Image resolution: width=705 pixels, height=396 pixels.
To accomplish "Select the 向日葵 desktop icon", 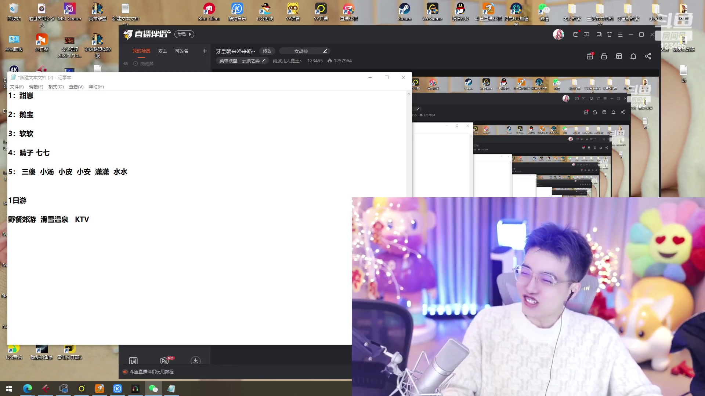I will (41, 43).
